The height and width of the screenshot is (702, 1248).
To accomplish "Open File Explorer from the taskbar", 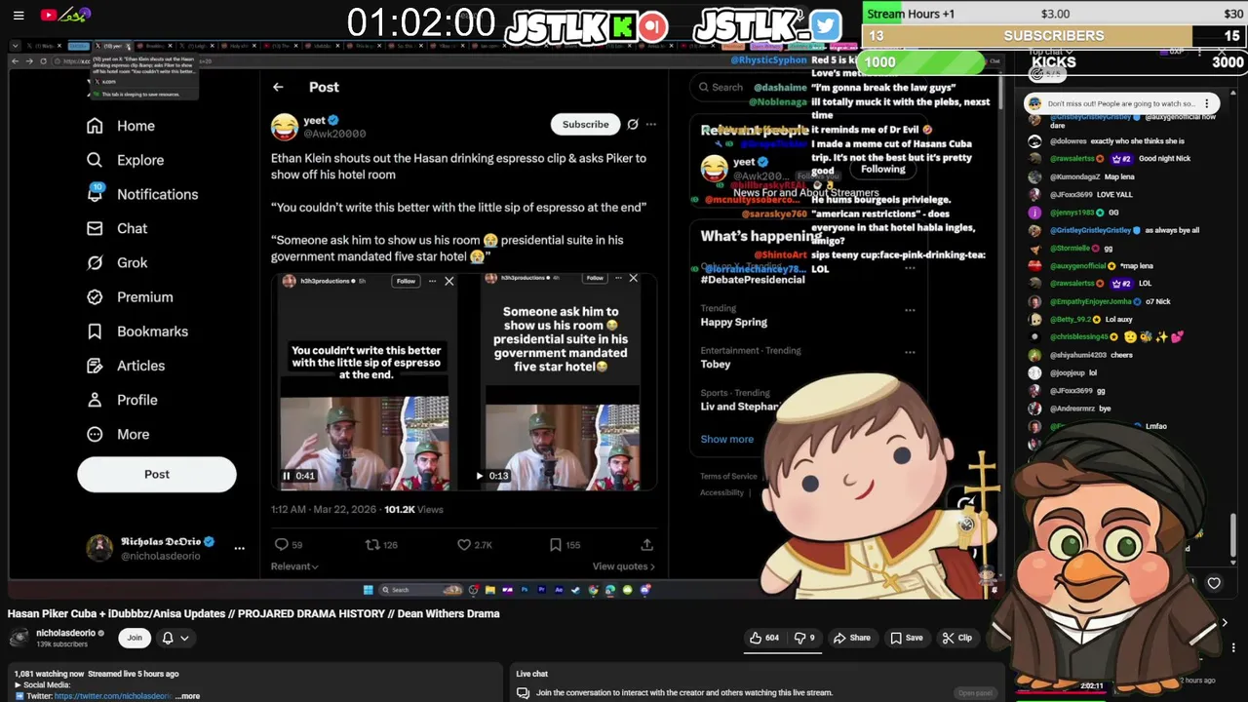I will [489, 590].
